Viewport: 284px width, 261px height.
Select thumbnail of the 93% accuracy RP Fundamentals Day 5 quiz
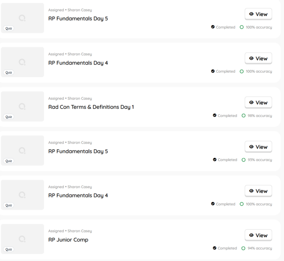coord(22,151)
